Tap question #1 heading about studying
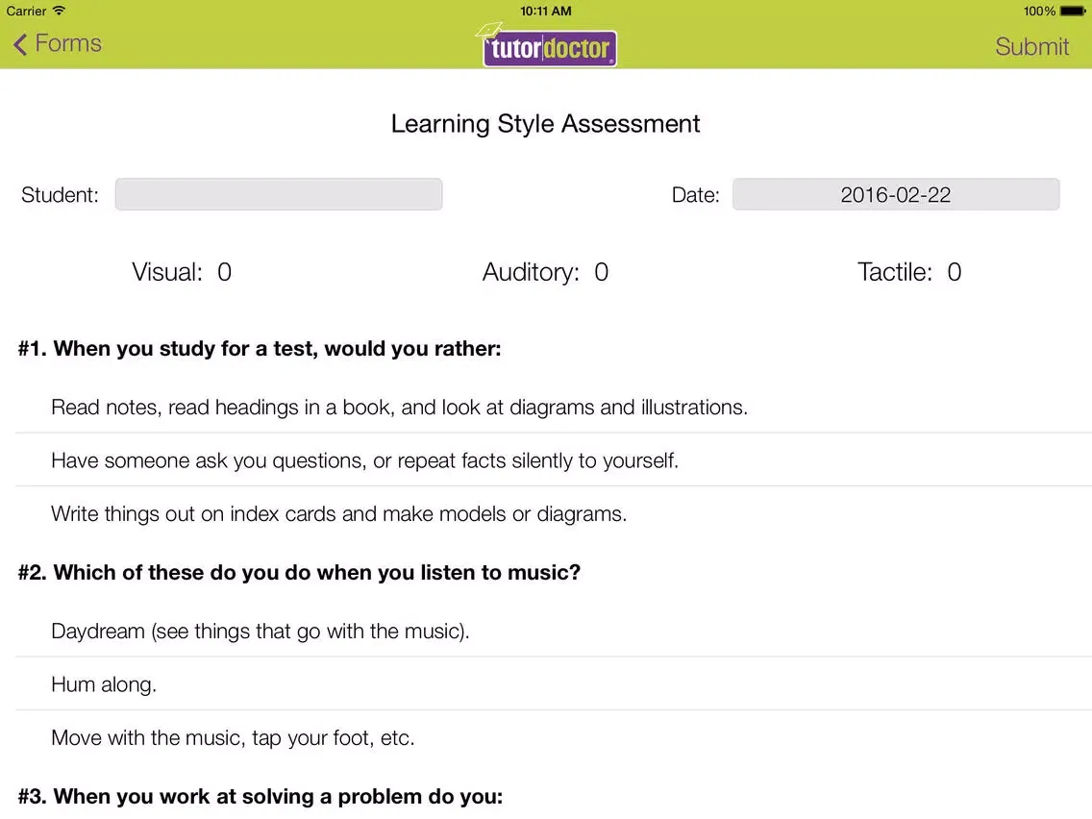The height and width of the screenshot is (819, 1092). click(x=260, y=348)
